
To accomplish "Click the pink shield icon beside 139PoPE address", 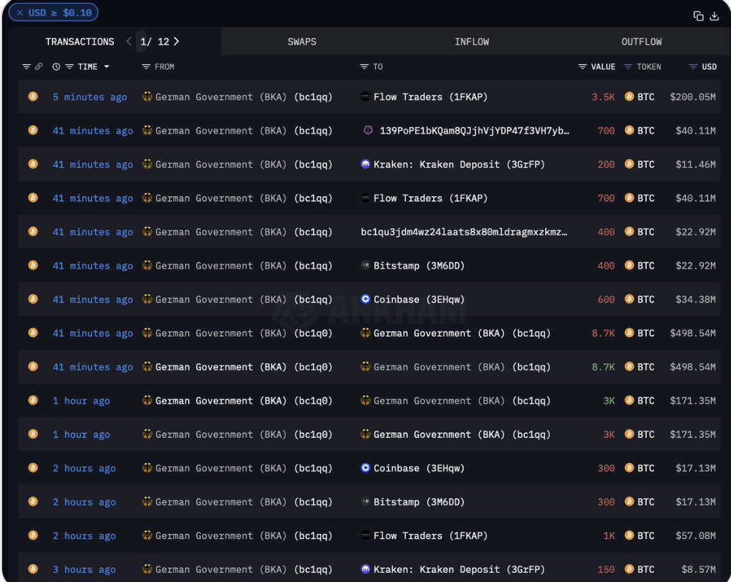I will point(368,131).
